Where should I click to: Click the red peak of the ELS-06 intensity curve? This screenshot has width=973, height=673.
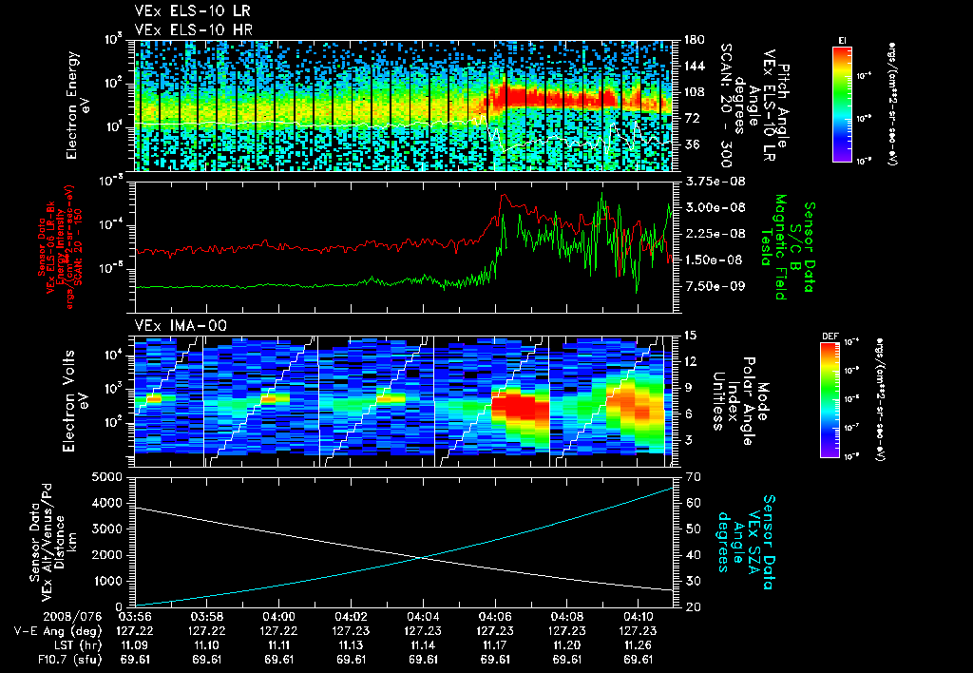(x=504, y=196)
